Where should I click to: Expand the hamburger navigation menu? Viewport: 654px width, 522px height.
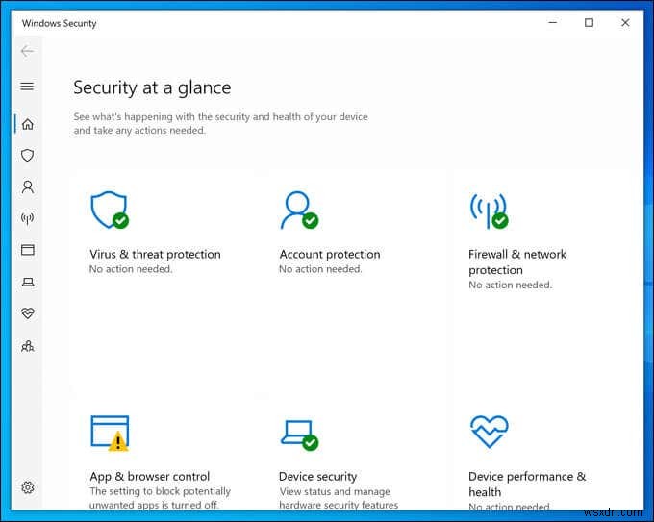(27, 87)
